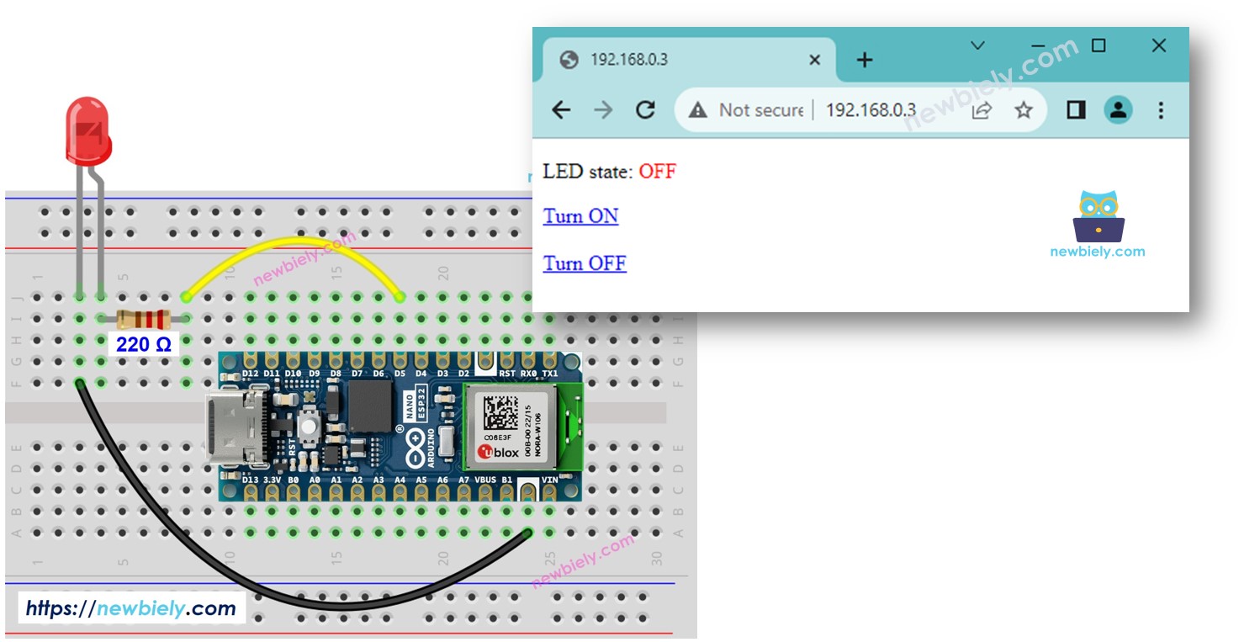Open a new tab with the plus icon
This screenshot has width=1244, height=642.
click(866, 59)
